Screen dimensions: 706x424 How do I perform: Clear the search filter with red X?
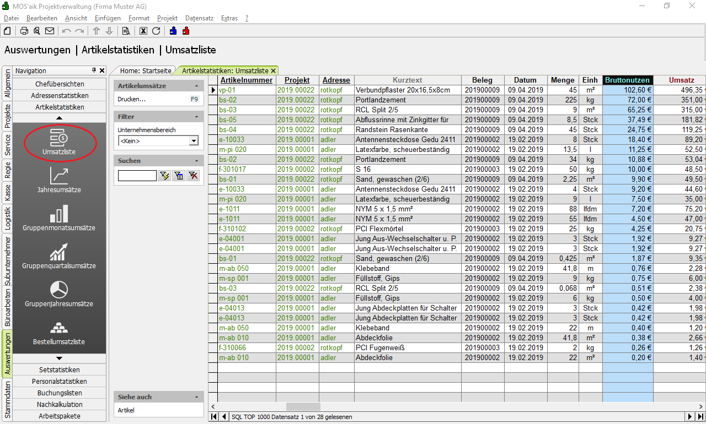(193, 176)
